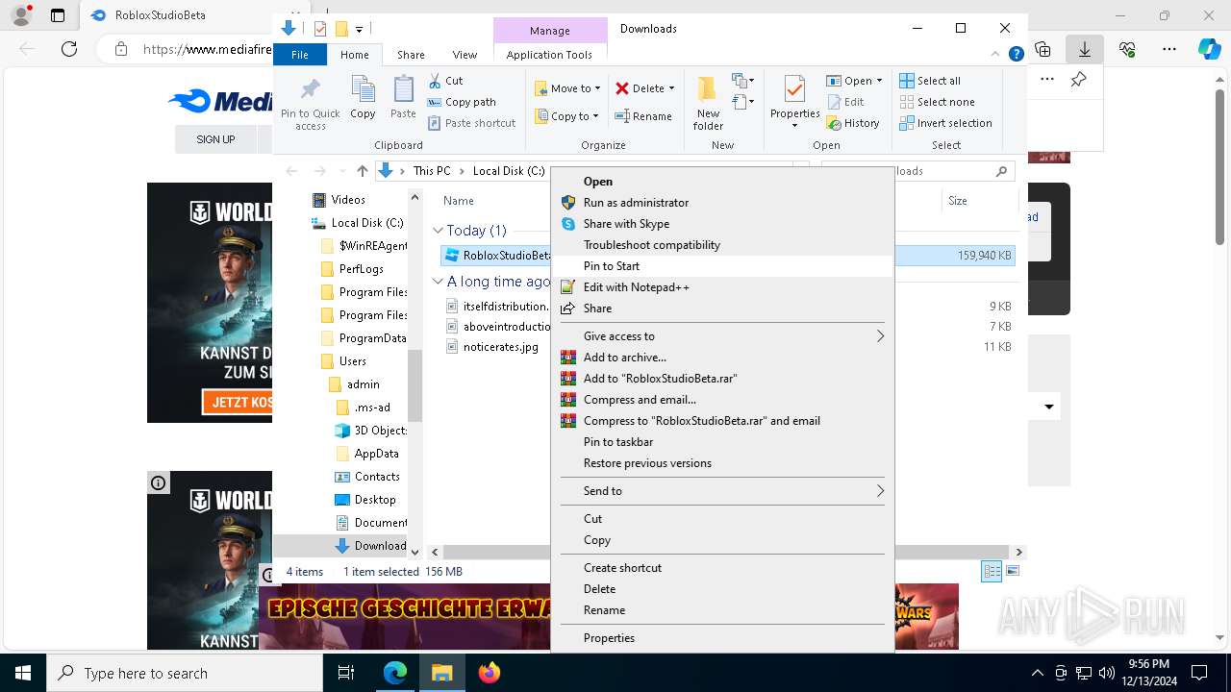Screen dimensions: 1231x692
Task: Click Paste shortcut in the ribbon
Action: [x=471, y=123]
